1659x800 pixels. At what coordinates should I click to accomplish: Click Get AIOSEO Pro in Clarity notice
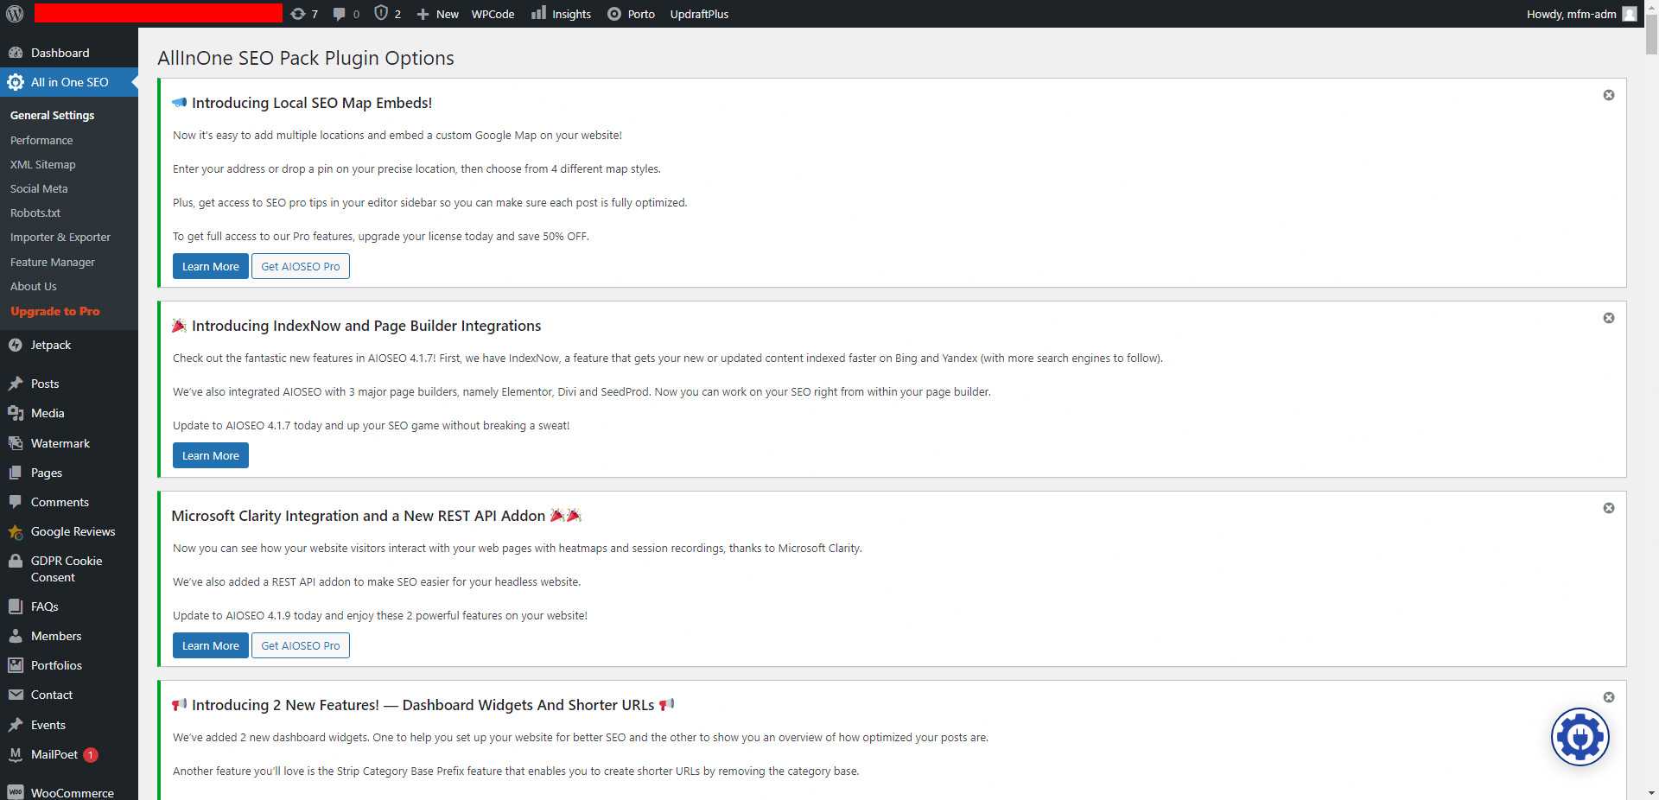(x=301, y=645)
